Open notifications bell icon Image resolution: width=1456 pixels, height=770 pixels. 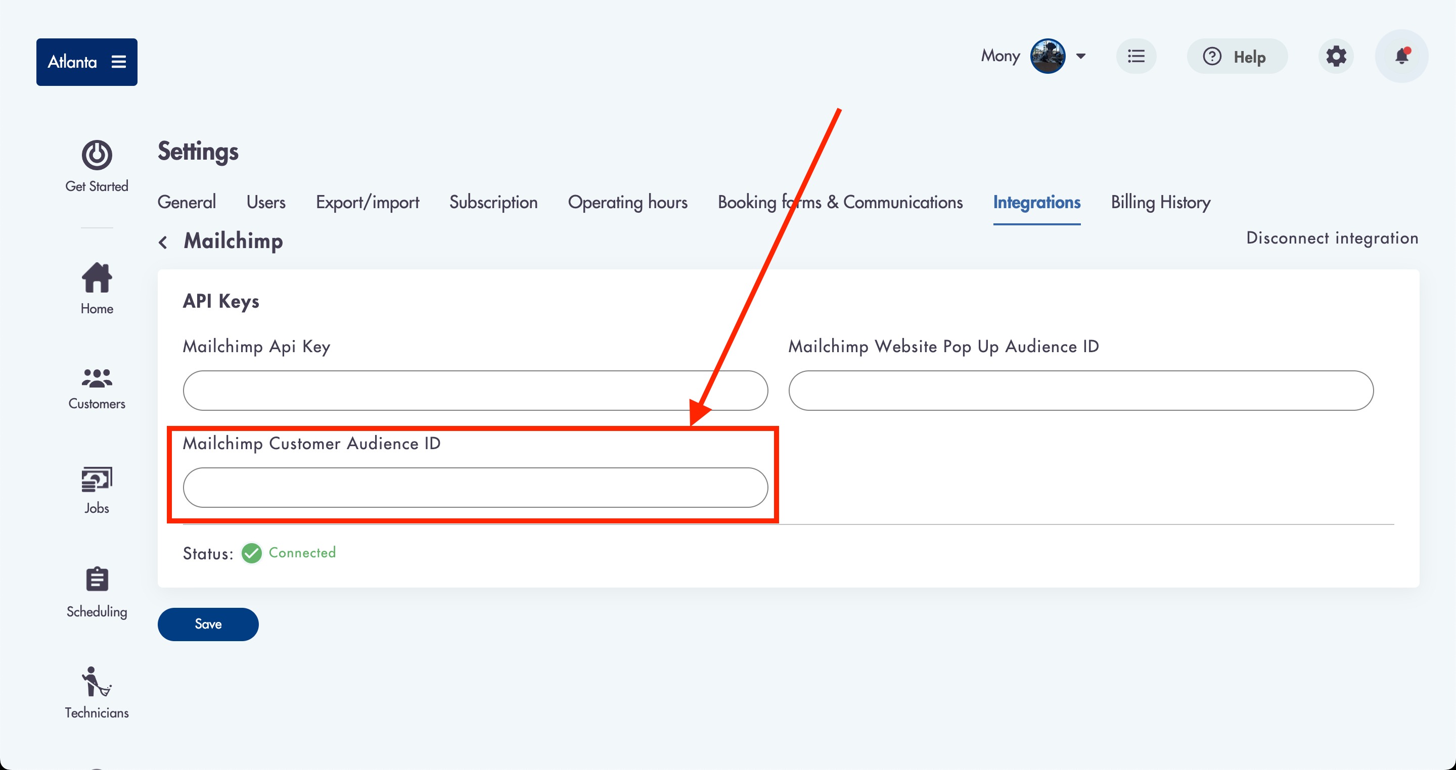pos(1402,56)
